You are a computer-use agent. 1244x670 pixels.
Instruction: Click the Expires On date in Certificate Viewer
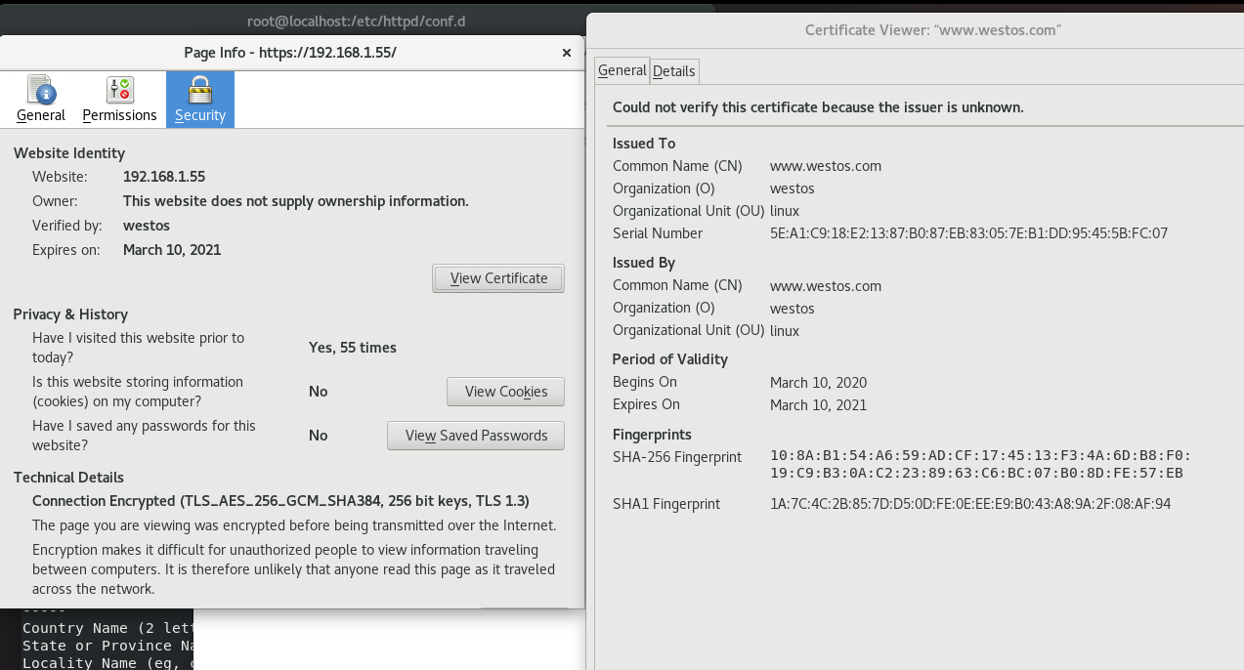click(818, 405)
